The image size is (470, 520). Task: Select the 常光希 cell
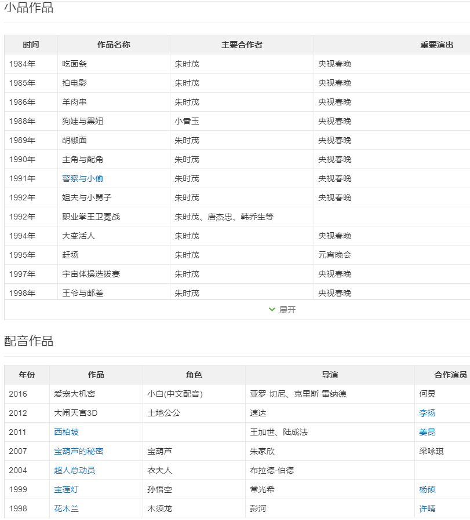pyautogui.click(x=330, y=489)
